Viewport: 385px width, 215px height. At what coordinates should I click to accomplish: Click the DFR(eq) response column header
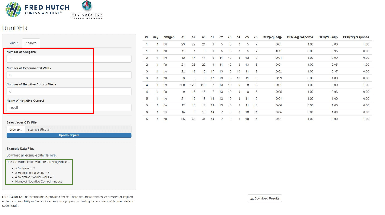(x=300, y=37)
